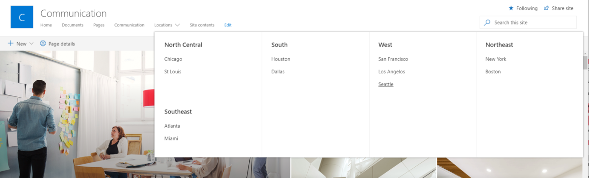Select the North Central heading
Screen dimensions: 589x178
183,45
